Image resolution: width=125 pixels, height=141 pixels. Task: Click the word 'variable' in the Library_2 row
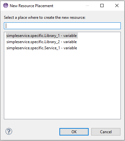(70, 42)
